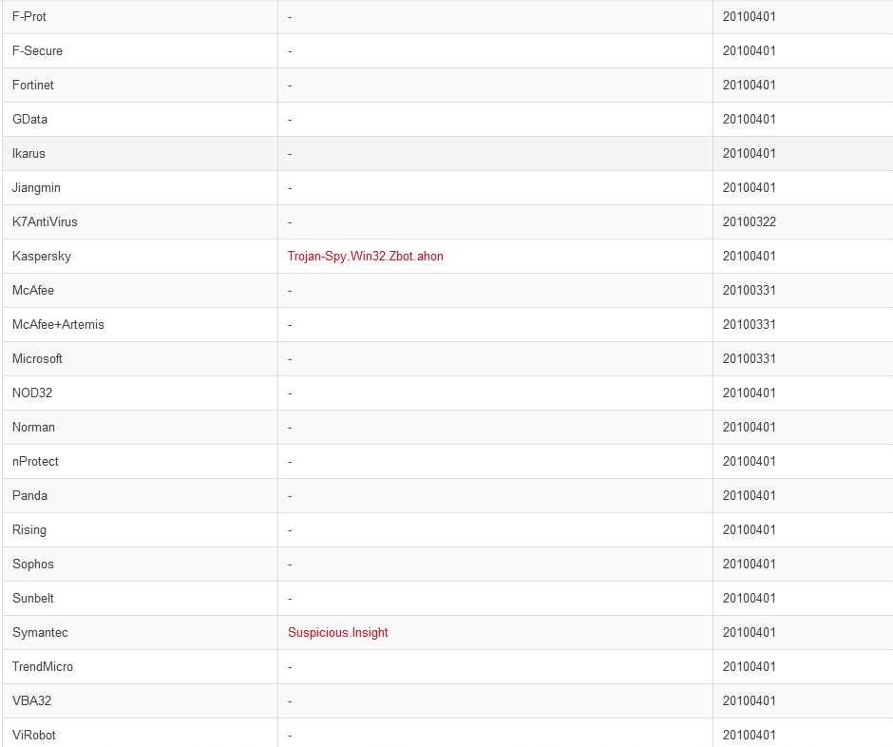Image resolution: width=893 pixels, height=747 pixels.
Task: Click the 20100331 date in Microsoft row
Action: [x=749, y=358]
